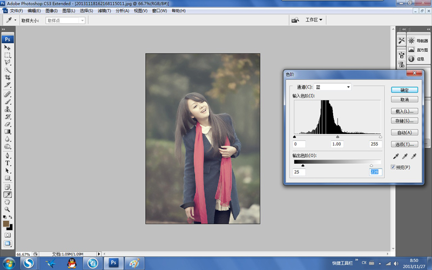Image resolution: width=432 pixels, height=270 pixels.
Task: Select the Eraser tool
Action: 7,124
